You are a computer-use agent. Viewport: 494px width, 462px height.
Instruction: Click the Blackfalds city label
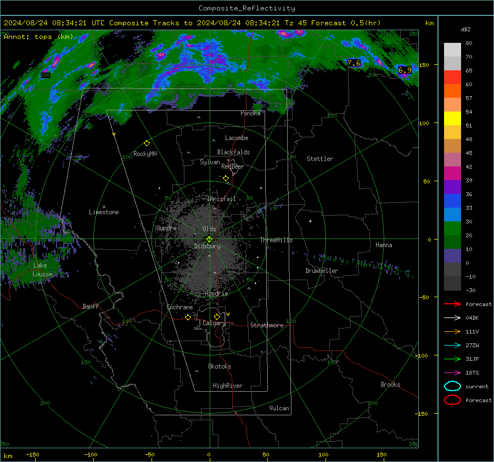tap(233, 152)
